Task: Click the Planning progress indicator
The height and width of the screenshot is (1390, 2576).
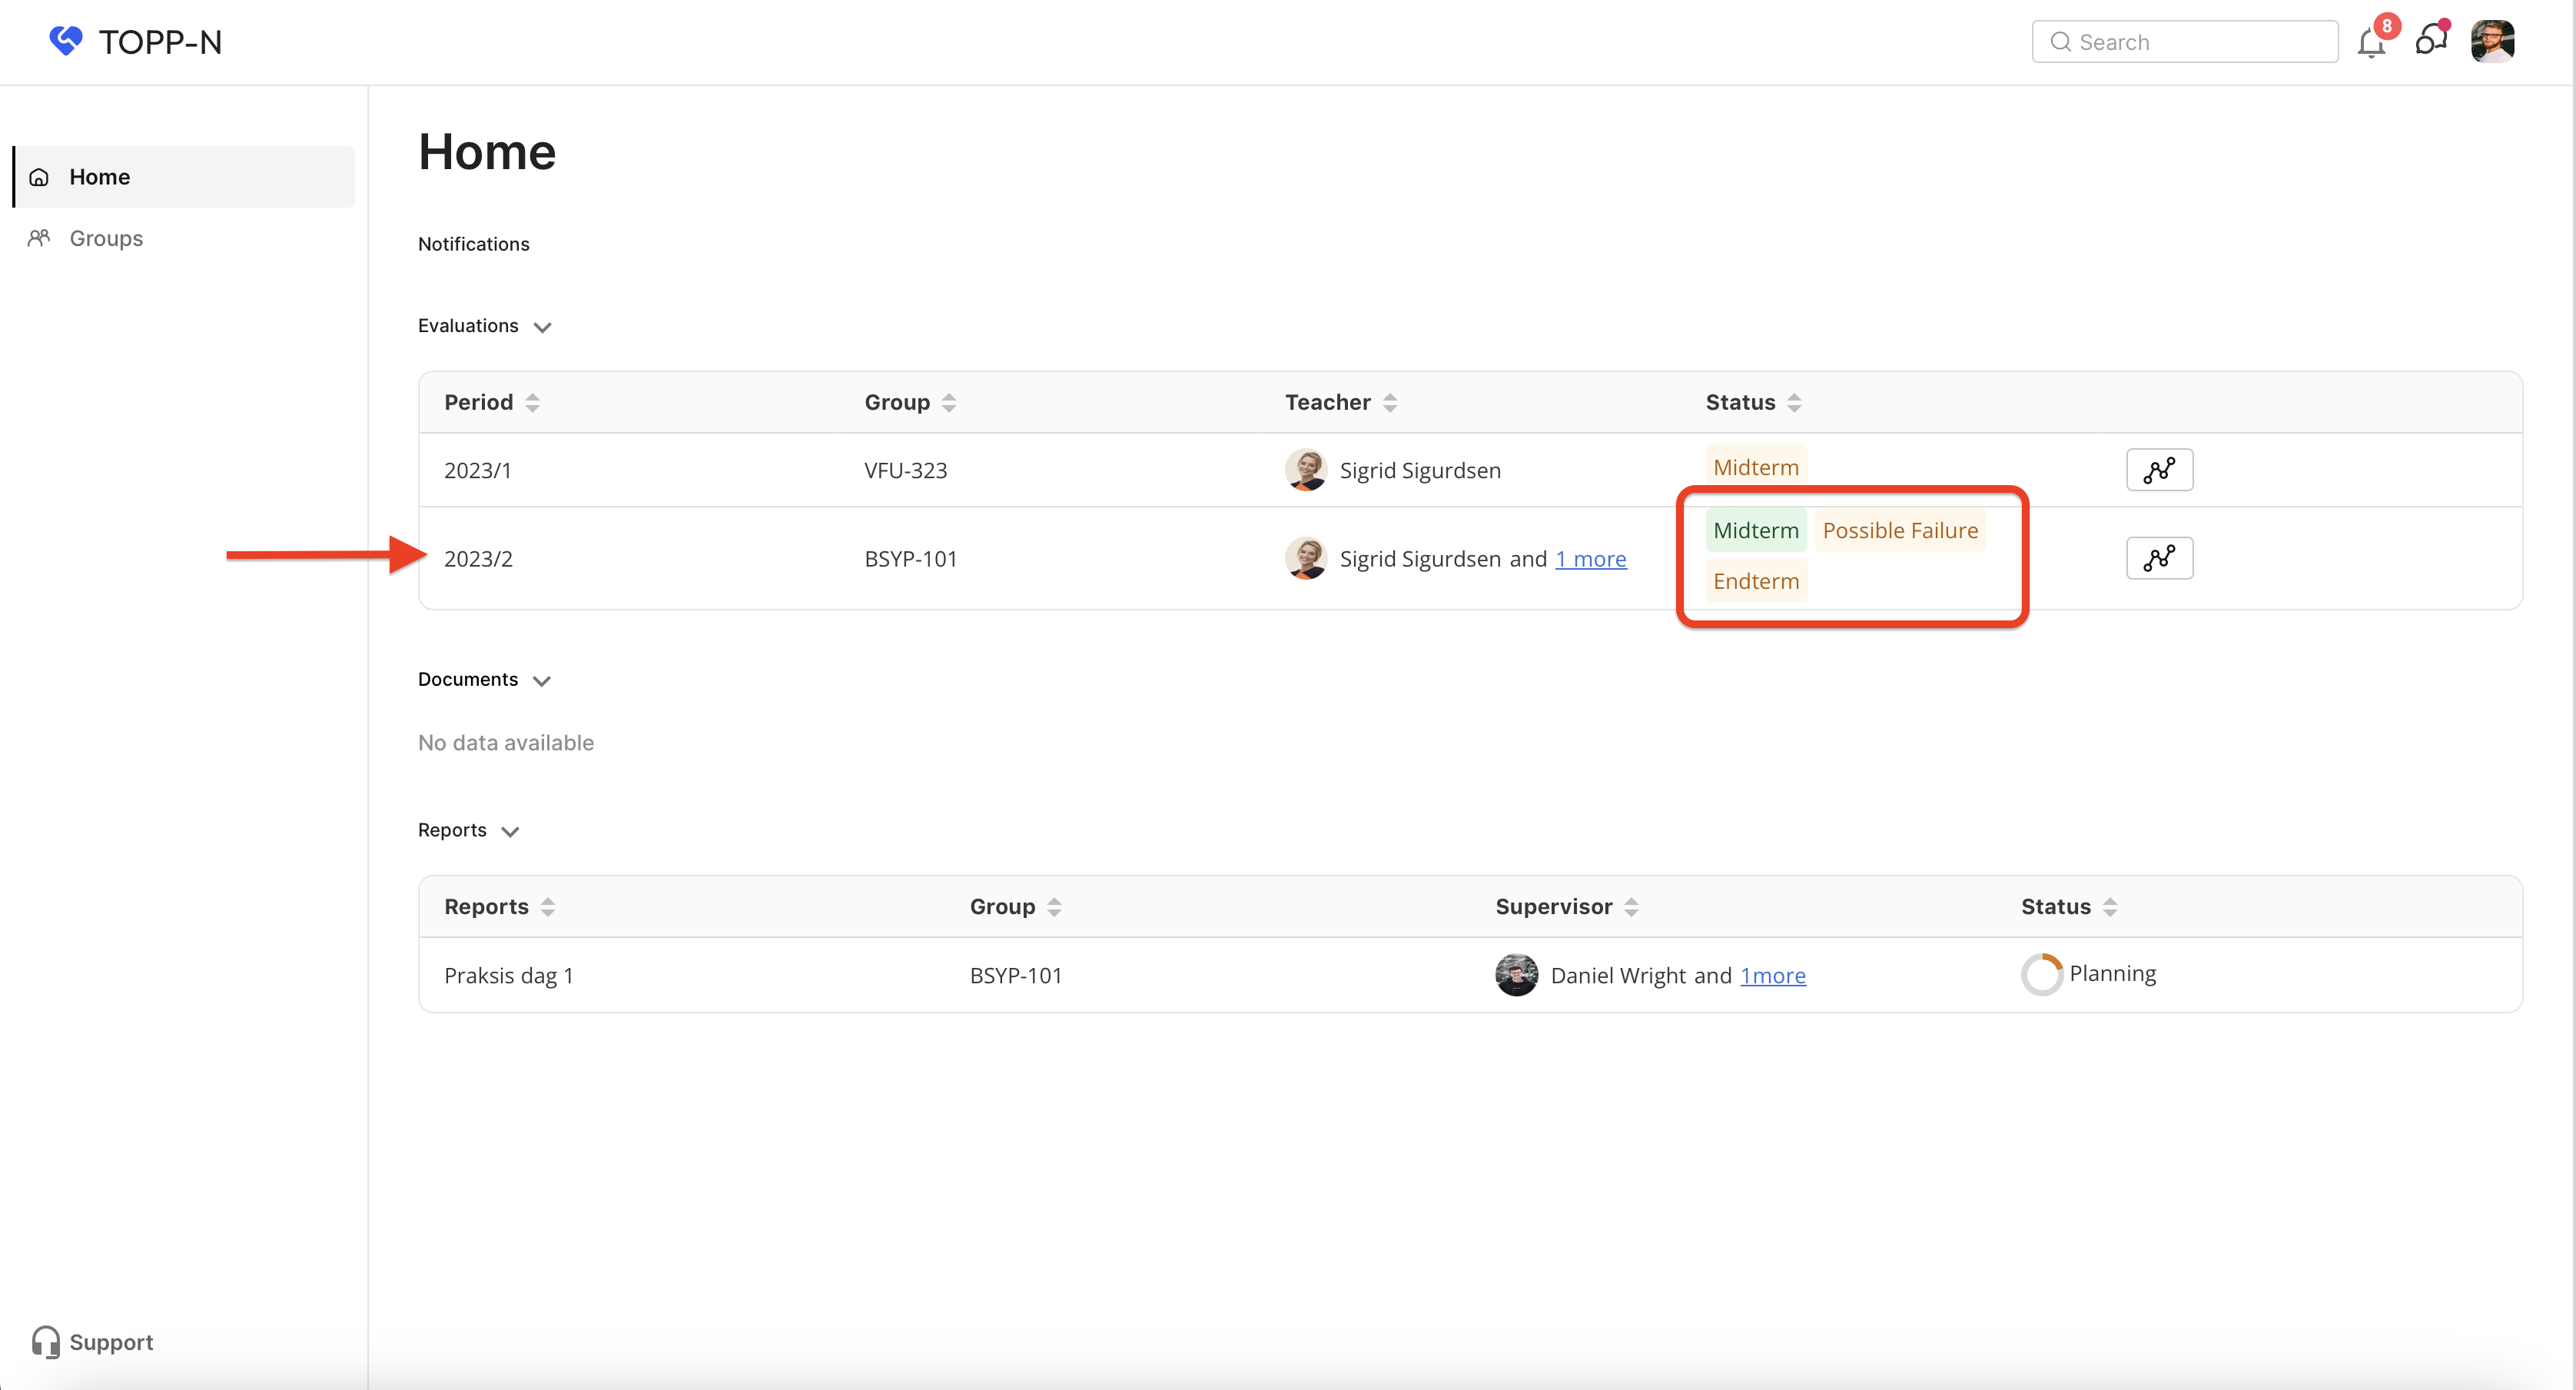Action: (x=2041, y=974)
